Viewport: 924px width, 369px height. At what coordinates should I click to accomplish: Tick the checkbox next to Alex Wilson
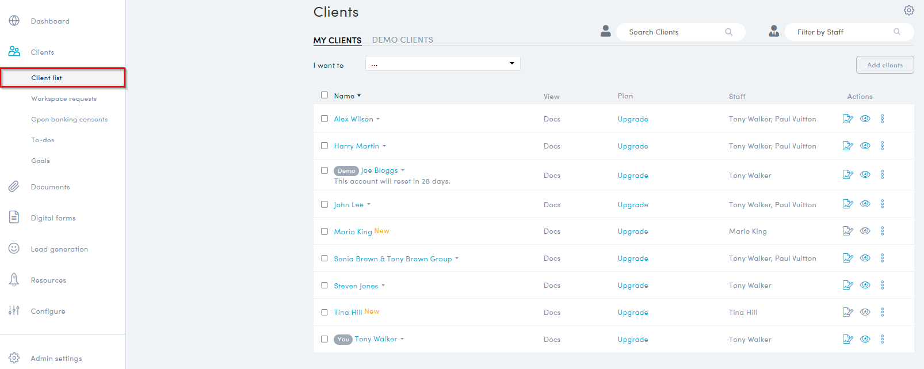[324, 119]
